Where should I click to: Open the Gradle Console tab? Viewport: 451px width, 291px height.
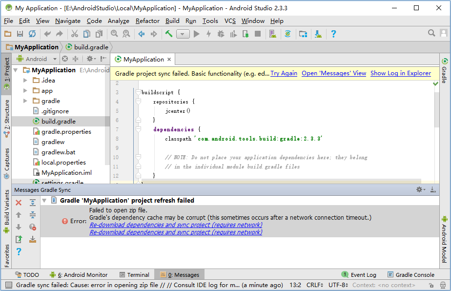411,275
